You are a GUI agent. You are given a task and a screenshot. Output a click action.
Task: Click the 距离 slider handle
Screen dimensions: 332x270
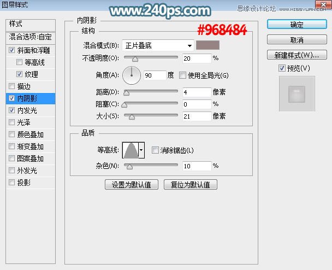[x=126, y=92]
